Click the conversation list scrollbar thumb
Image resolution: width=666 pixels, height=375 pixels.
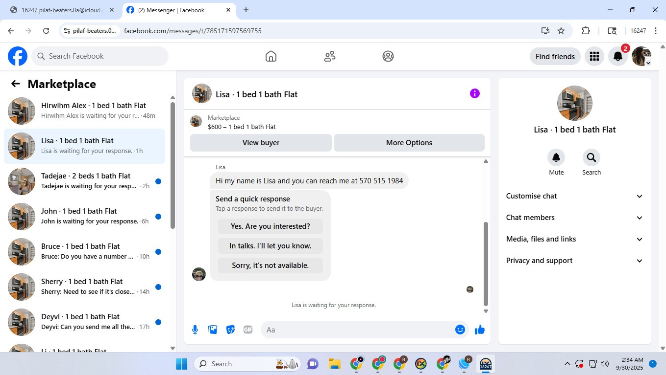pos(173,165)
